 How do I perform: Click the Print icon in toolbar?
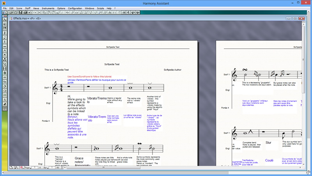pyautogui.click(x=25, y=12)
